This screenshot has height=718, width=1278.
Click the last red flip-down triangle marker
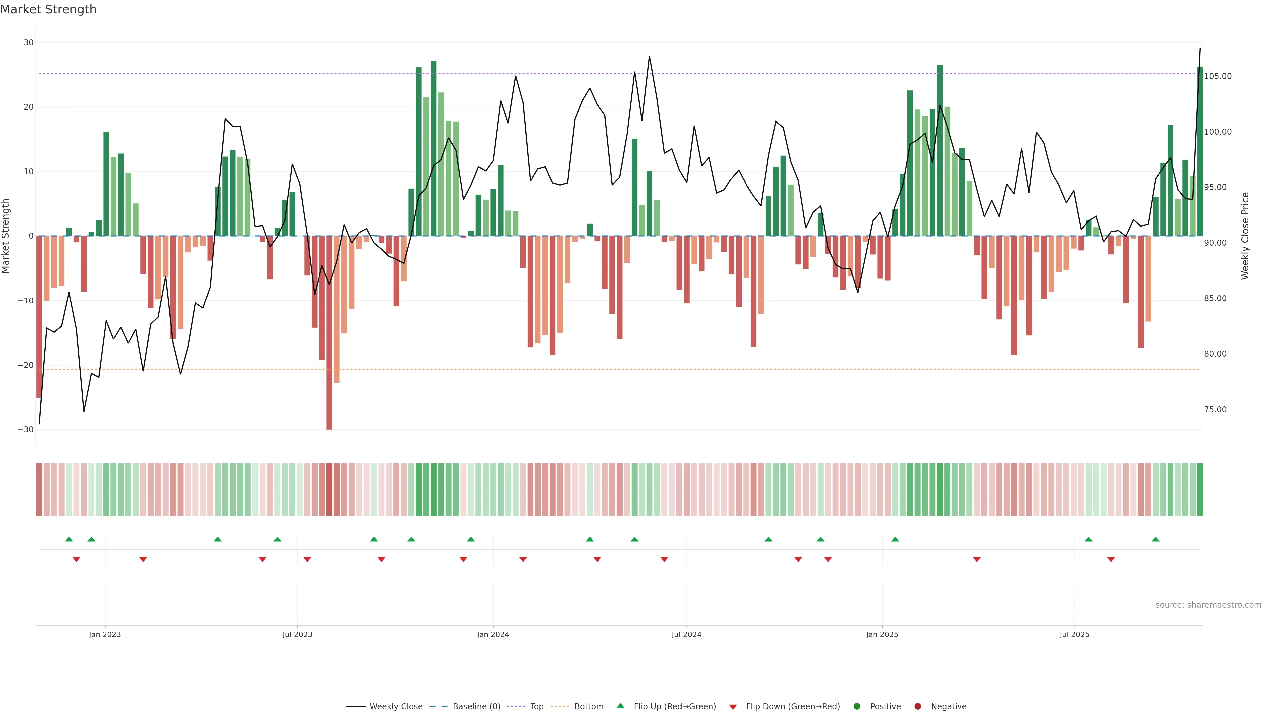(x=1111, y=559)
